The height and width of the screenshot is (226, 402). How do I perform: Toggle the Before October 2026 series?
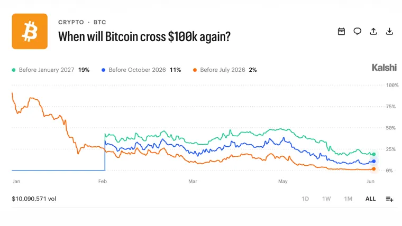click(141, 70)
